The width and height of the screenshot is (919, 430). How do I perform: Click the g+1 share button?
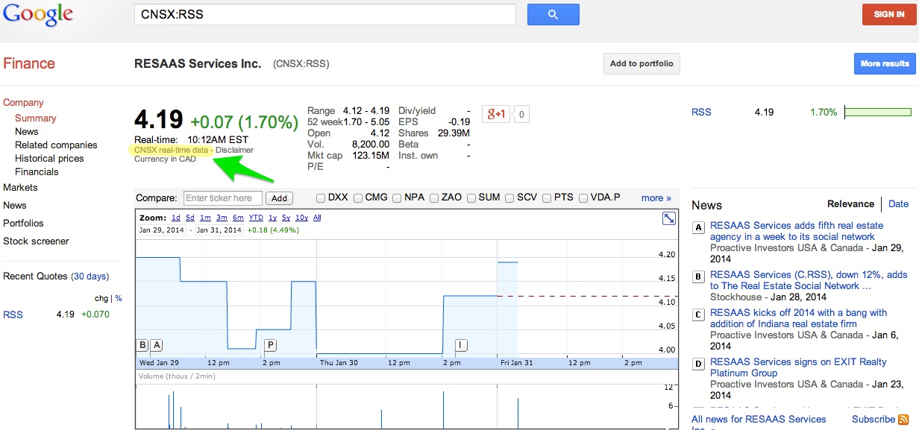[495, 114]
